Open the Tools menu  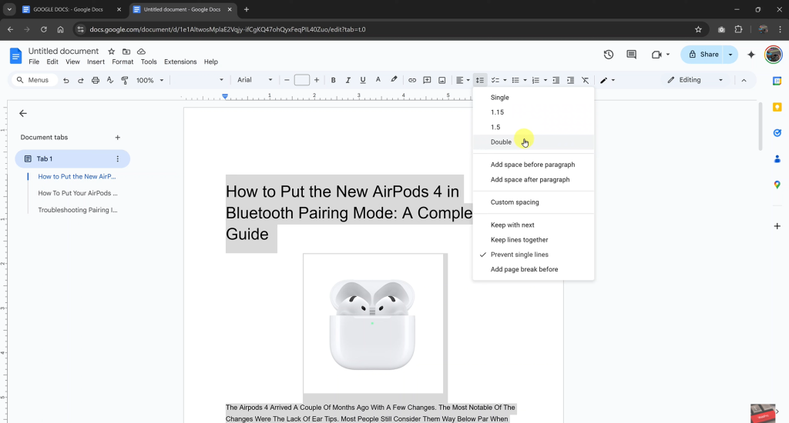149,62
